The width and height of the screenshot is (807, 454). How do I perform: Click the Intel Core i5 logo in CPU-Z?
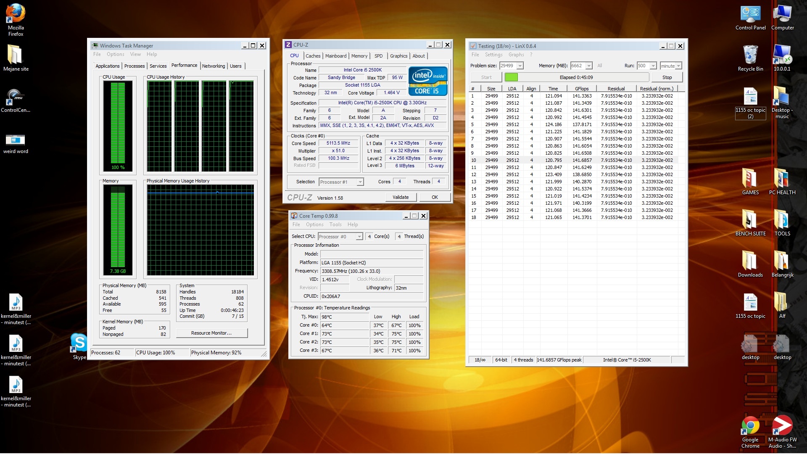point(428,81)
